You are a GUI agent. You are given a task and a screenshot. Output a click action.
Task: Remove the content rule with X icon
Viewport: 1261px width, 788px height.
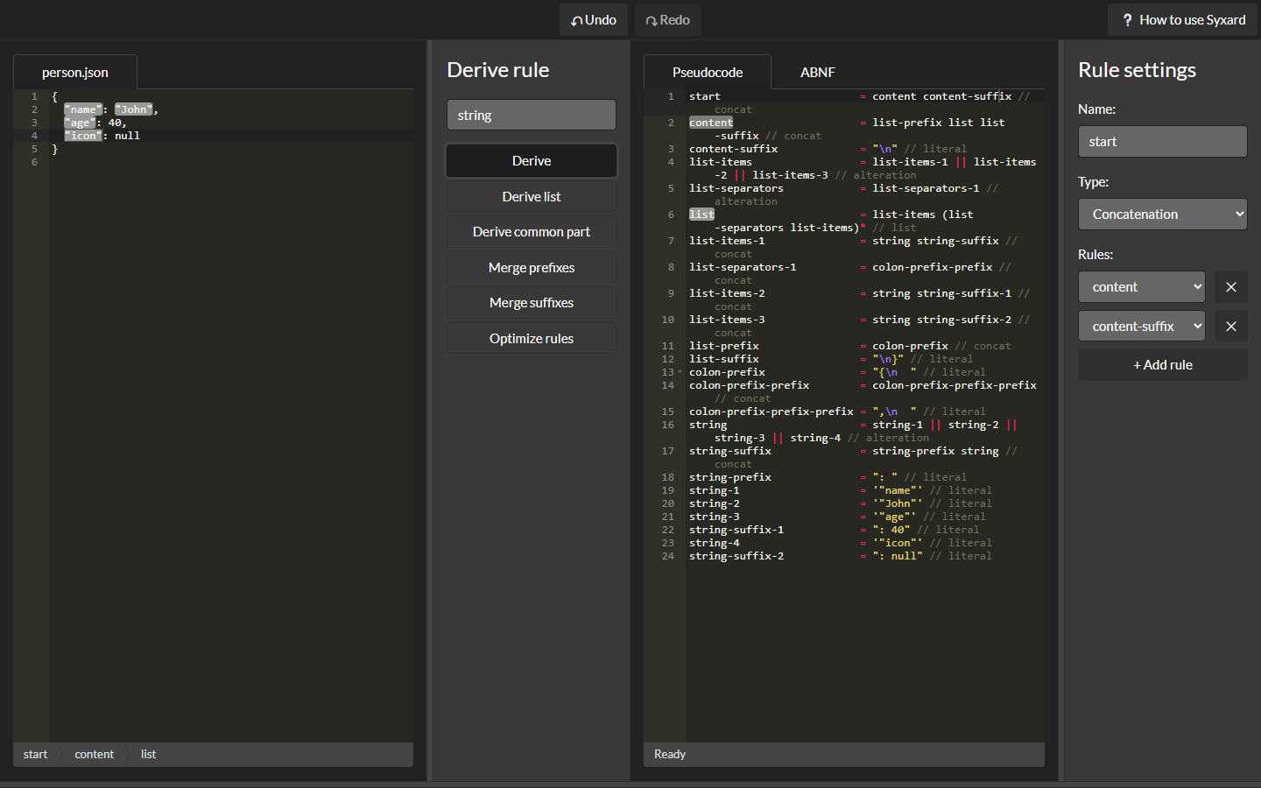1231,287
